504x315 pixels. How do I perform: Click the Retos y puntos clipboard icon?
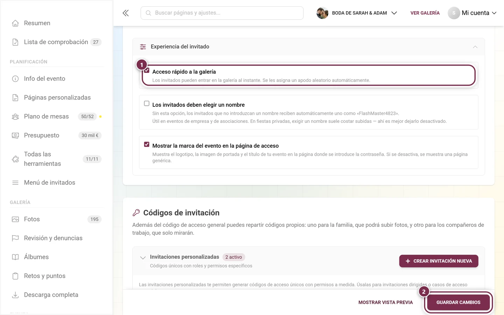15,276
